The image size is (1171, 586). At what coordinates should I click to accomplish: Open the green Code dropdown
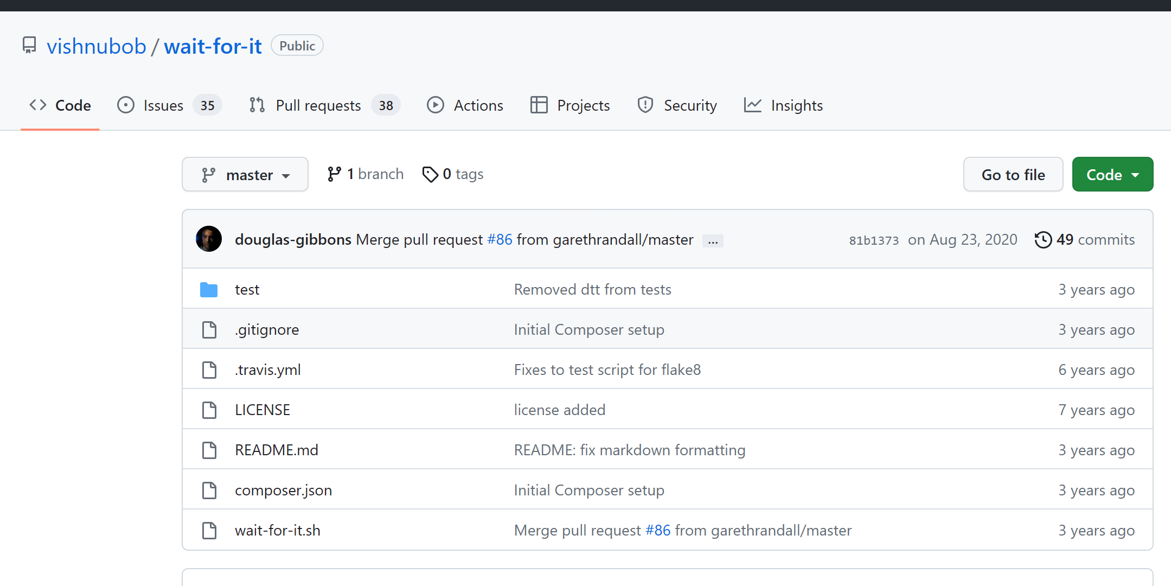1112,174
